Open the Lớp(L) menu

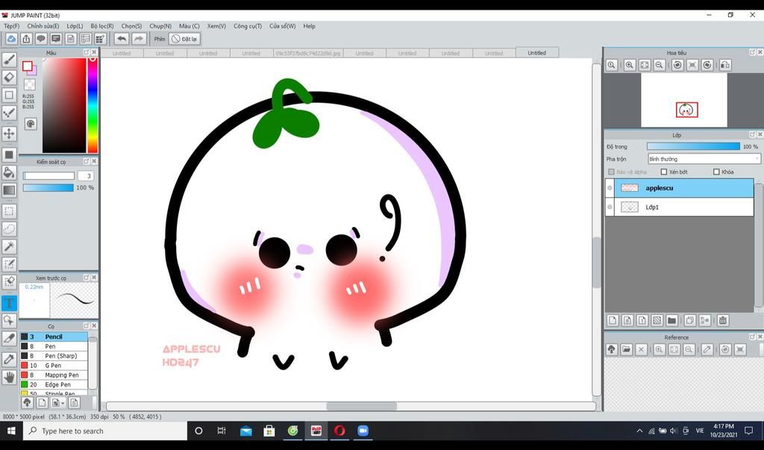coord(75,26)
